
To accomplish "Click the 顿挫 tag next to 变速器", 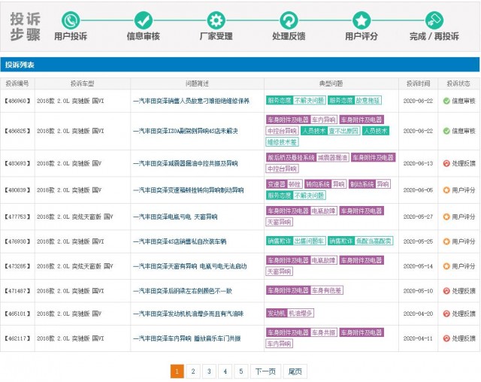I will (295, 184).
